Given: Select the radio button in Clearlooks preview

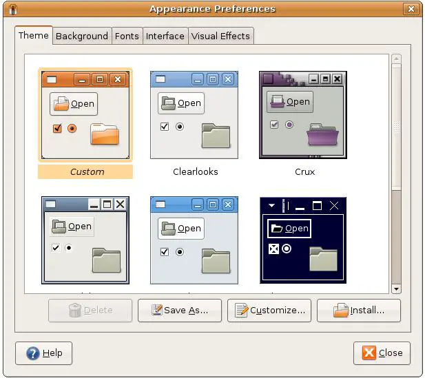Looking at the screenshot, I should click(x=180, y=127).
